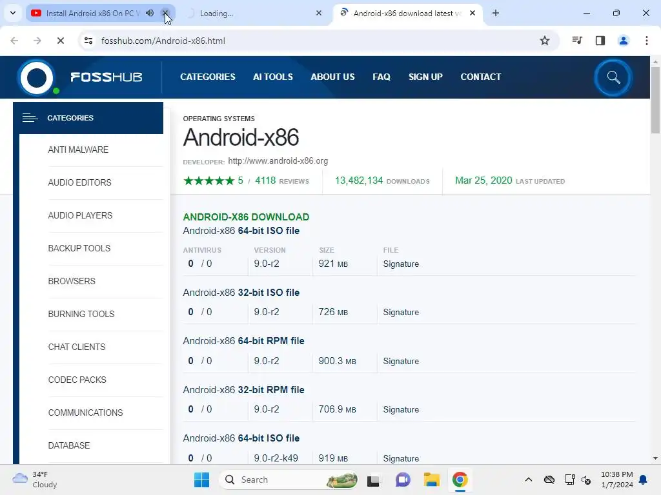This screenshot has width=661, height=495.
Task: Open Chrome three-dot menu
Action: pyautogui.click(x=646, y=41)
